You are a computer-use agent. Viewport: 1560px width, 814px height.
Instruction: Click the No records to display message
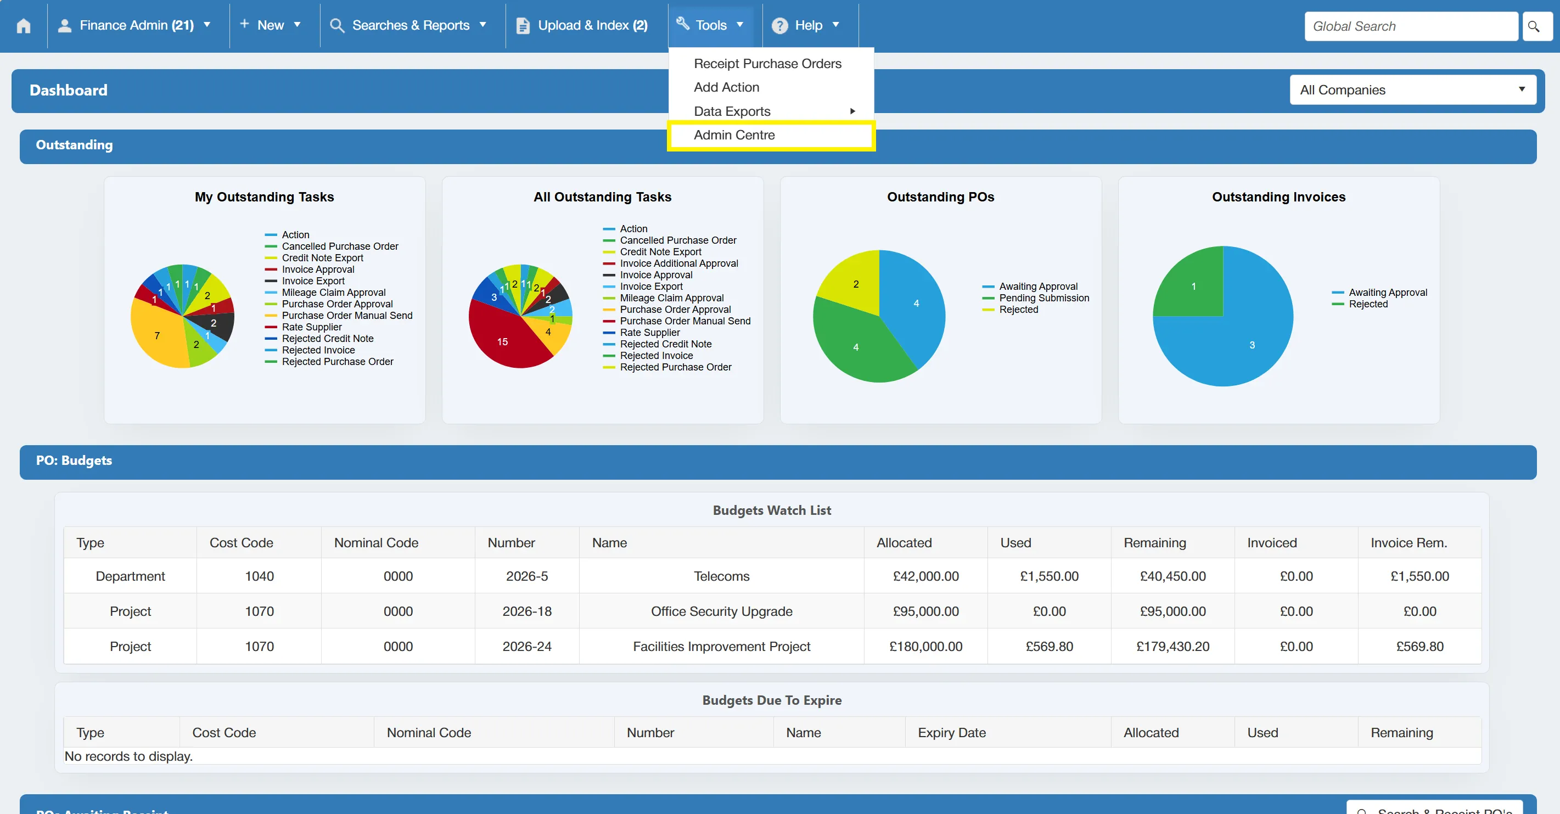[128, 756]
